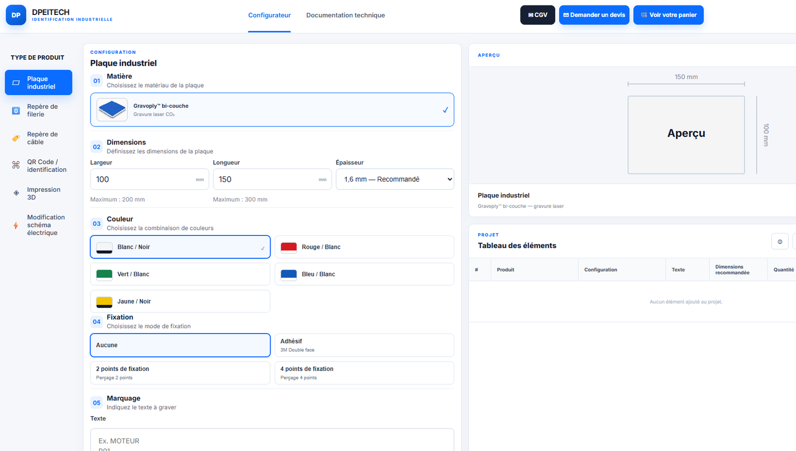The width and height of the screenshot is (796, 451).
Task: Click the Gravoply blue plate thumbnail
Action: point(112,110)
